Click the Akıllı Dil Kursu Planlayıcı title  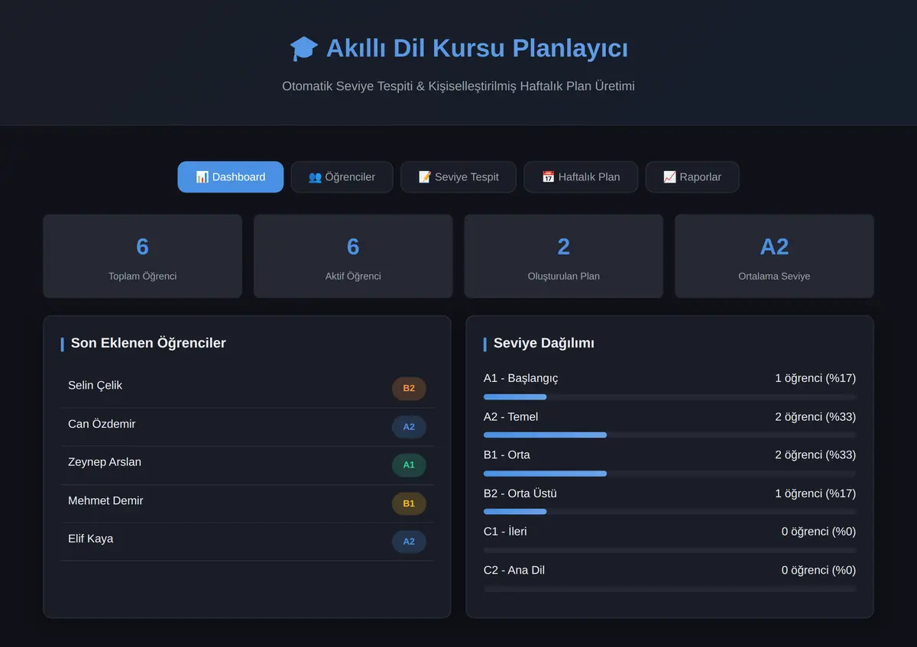click(477, 48)
